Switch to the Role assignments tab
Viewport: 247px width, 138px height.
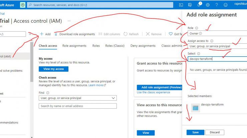[74, 46]
